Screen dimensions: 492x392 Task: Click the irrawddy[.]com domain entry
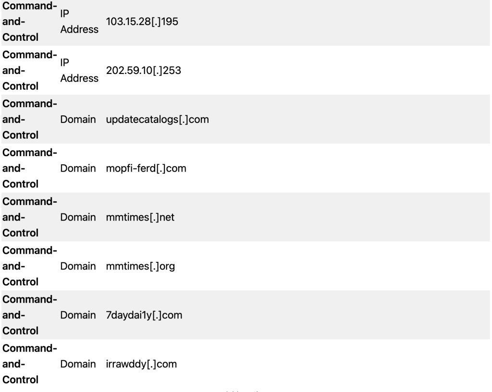click(141, 364)
